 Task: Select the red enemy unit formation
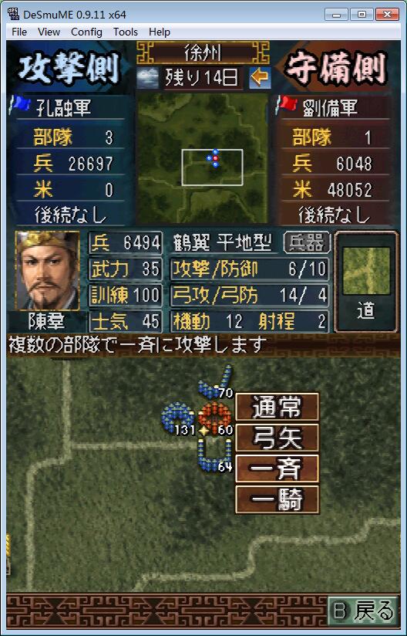pos(214,417)
